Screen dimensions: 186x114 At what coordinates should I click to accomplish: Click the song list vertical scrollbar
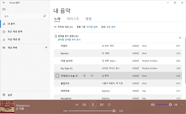point(185,61)
